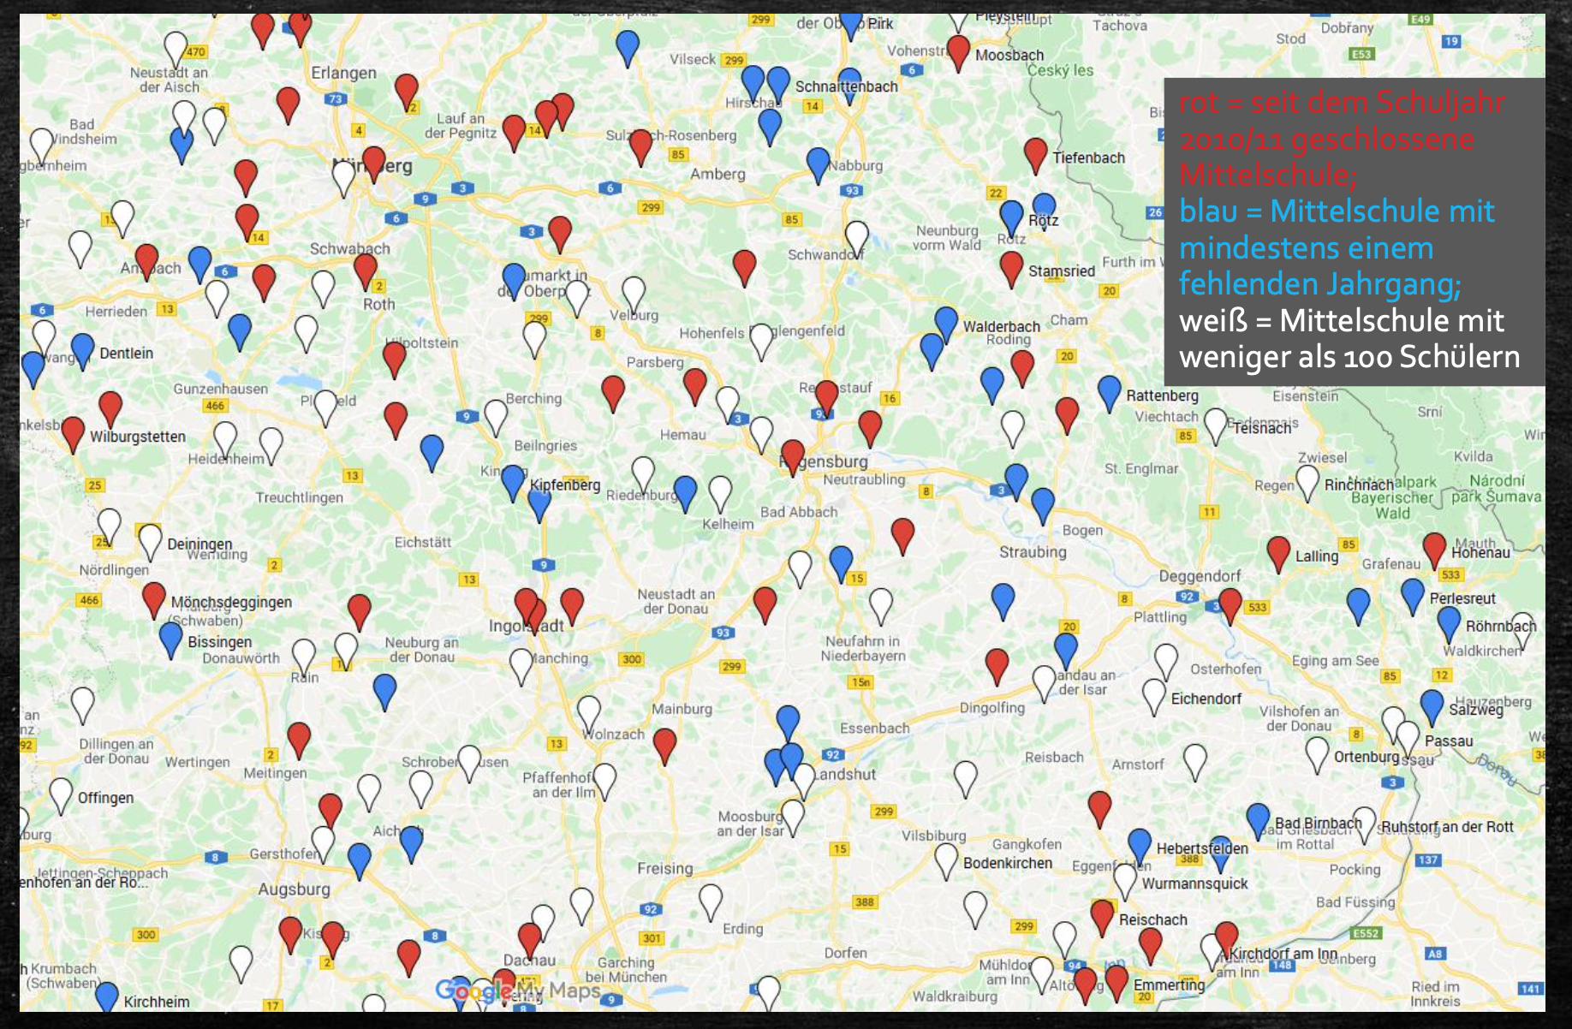This screenshot has height=1029, width=1572.
Task: Select the red Tiefenbach school pin
Action: (1036, 155)
